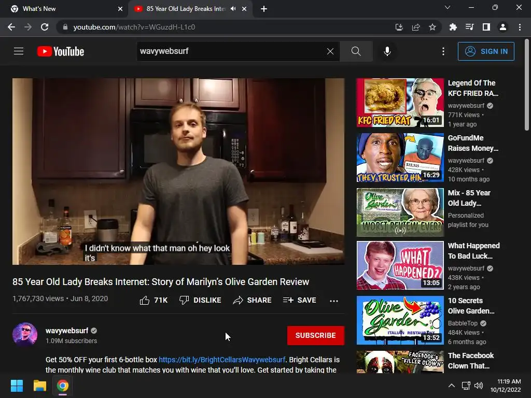Click Chrome icon in taskbar

point(62,386)
